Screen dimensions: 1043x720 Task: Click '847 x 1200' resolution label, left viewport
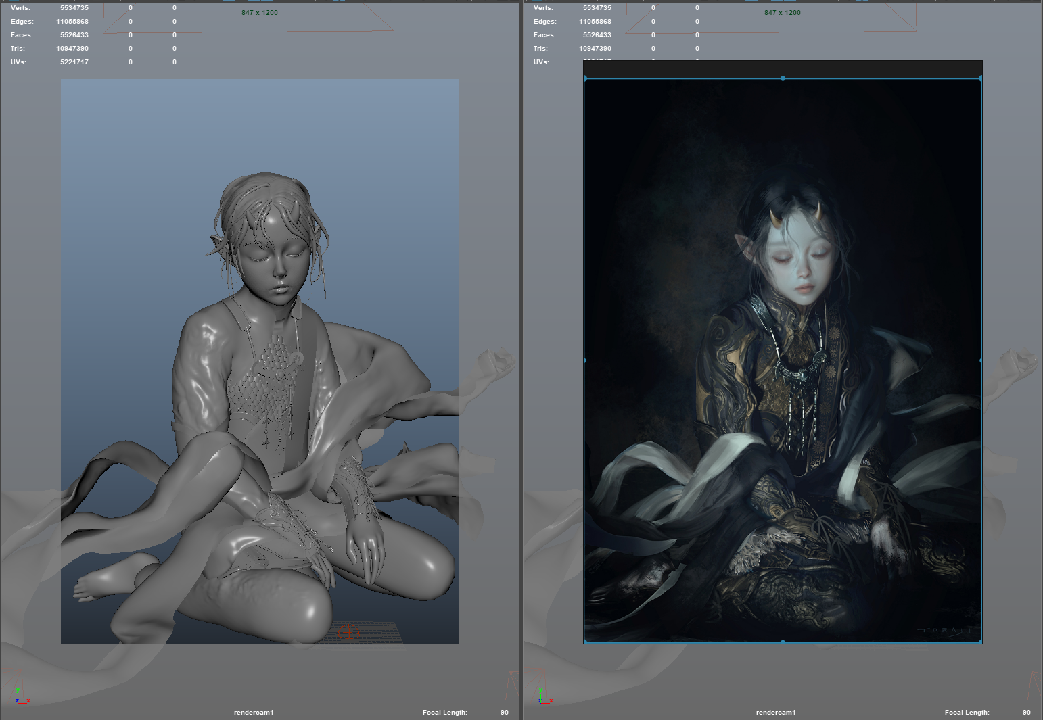coord(260,13)
